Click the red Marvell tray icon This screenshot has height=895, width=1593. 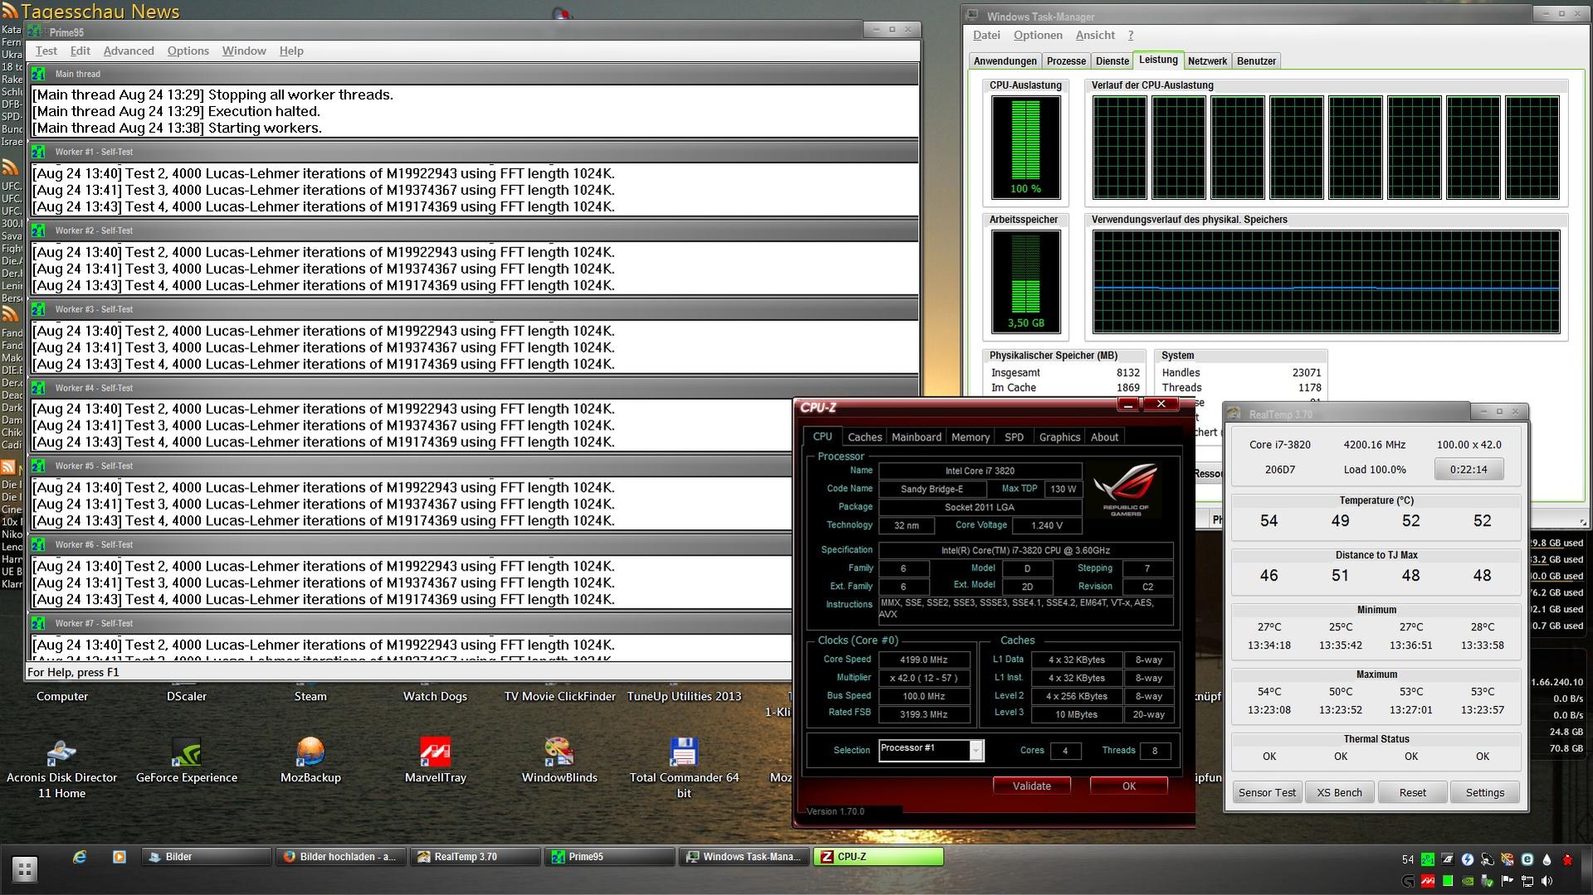point(1428,881)
